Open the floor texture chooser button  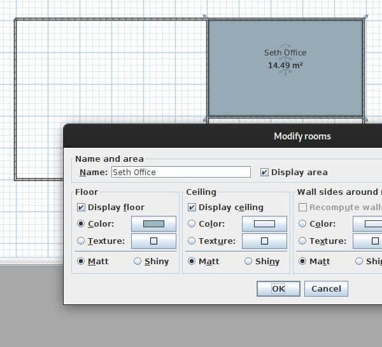(153, 241)
